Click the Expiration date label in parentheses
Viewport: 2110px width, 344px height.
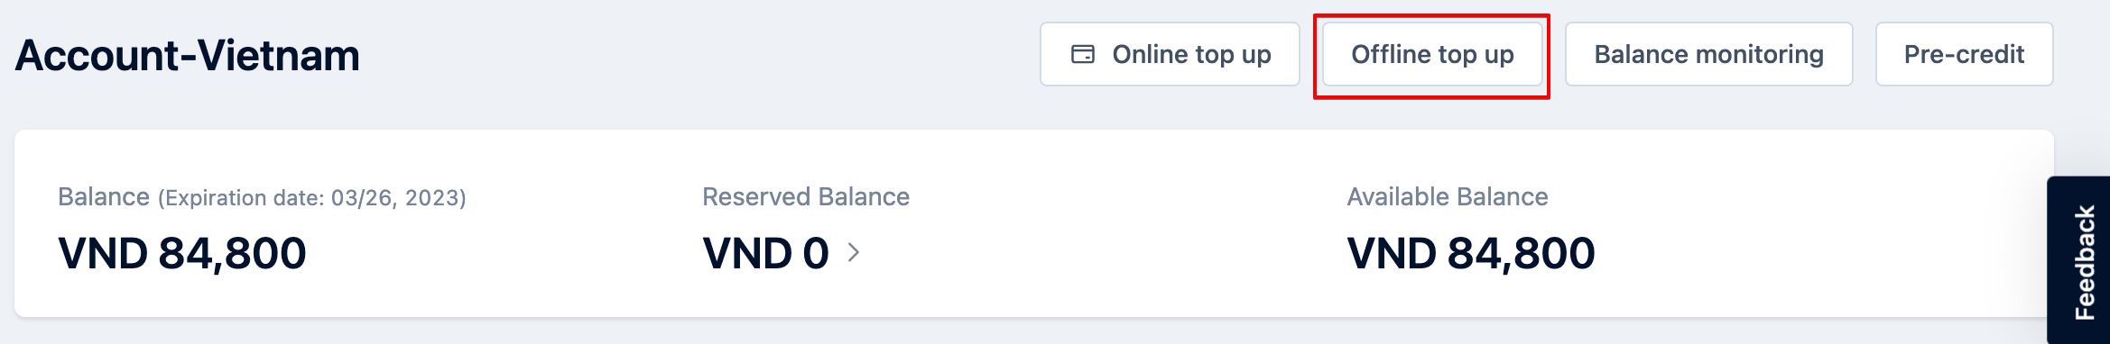242,198
